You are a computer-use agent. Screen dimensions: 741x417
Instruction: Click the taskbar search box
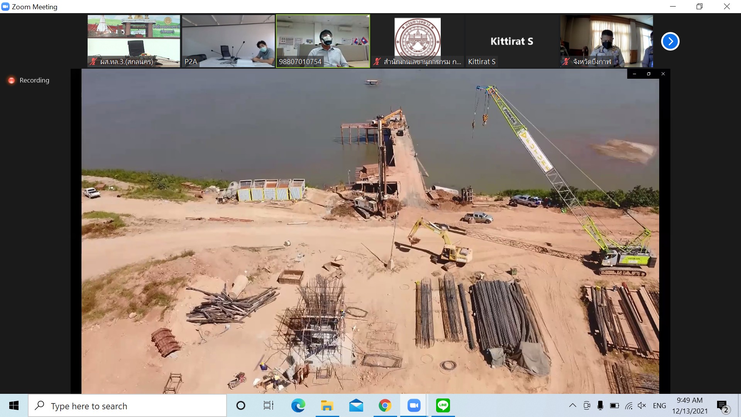point(127,406)
